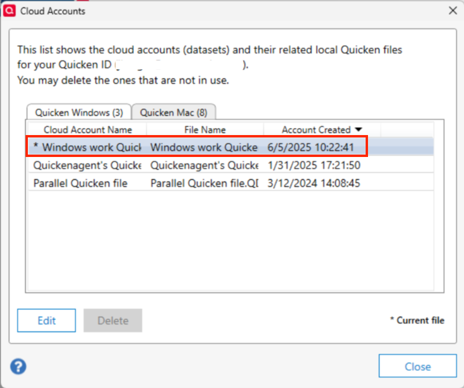Image resolution: width=464 pixels, height=388 pixels.
Task: Click the Quicken logo in title bar
Action: click(9, 11)
